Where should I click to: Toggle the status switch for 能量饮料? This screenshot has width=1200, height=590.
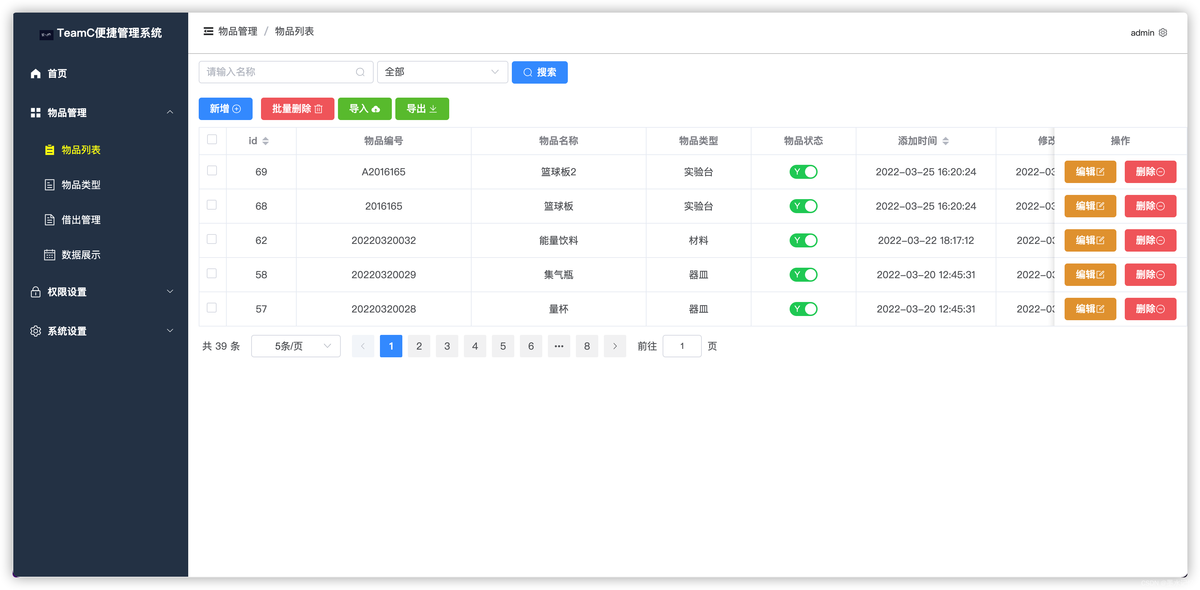[x=803, y=240]
